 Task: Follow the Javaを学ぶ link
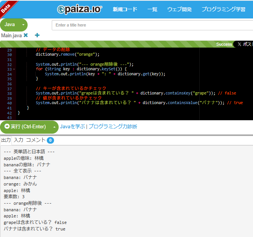pos(72,126)
